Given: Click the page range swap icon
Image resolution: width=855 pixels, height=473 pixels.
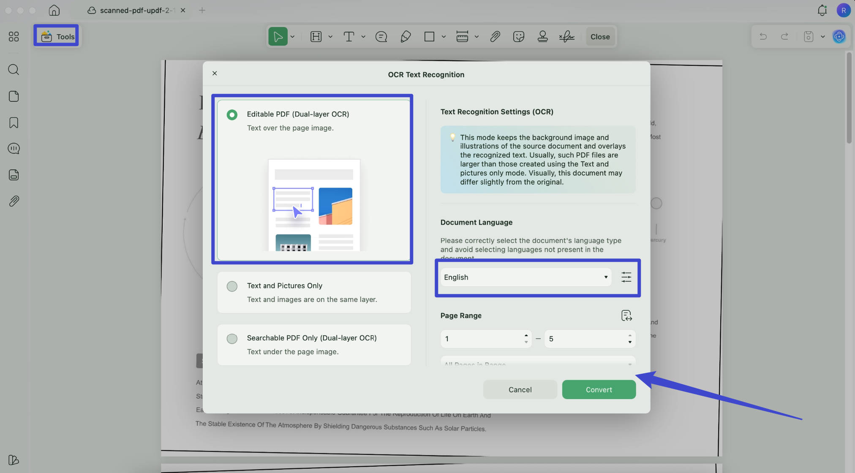Looking at the screenshot, I should 626,315.
